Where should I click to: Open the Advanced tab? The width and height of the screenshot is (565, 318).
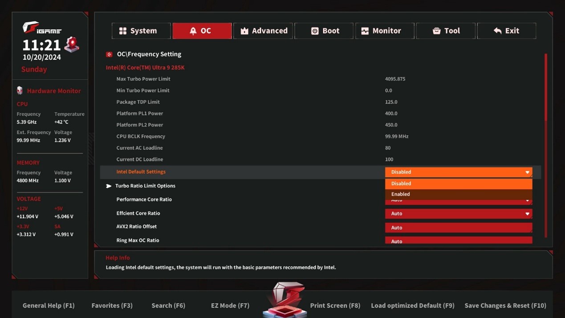[263, 31]
